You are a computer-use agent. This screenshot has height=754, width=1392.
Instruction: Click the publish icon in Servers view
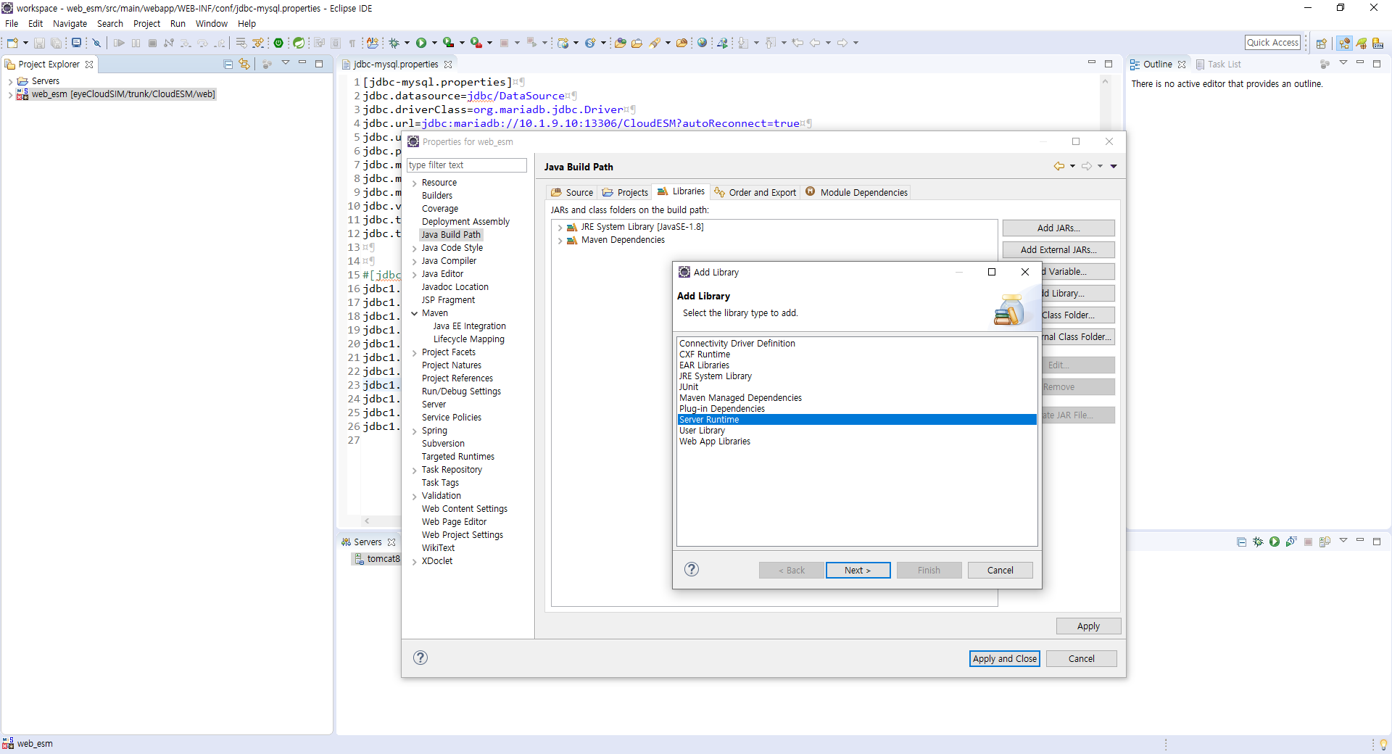tap(1325, 542)
